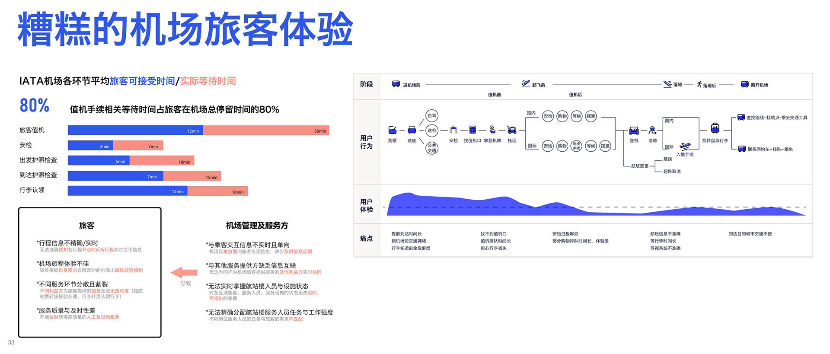
Task: Click the 安检 security gate icon
Action: (x=453, y=130)
